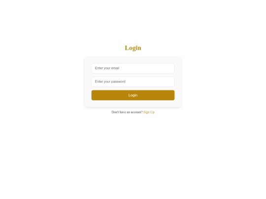The width and height of the screenshot is (266, 199).
Task: Place the cursor in the password textbox
Action: (x=133, y=82)
